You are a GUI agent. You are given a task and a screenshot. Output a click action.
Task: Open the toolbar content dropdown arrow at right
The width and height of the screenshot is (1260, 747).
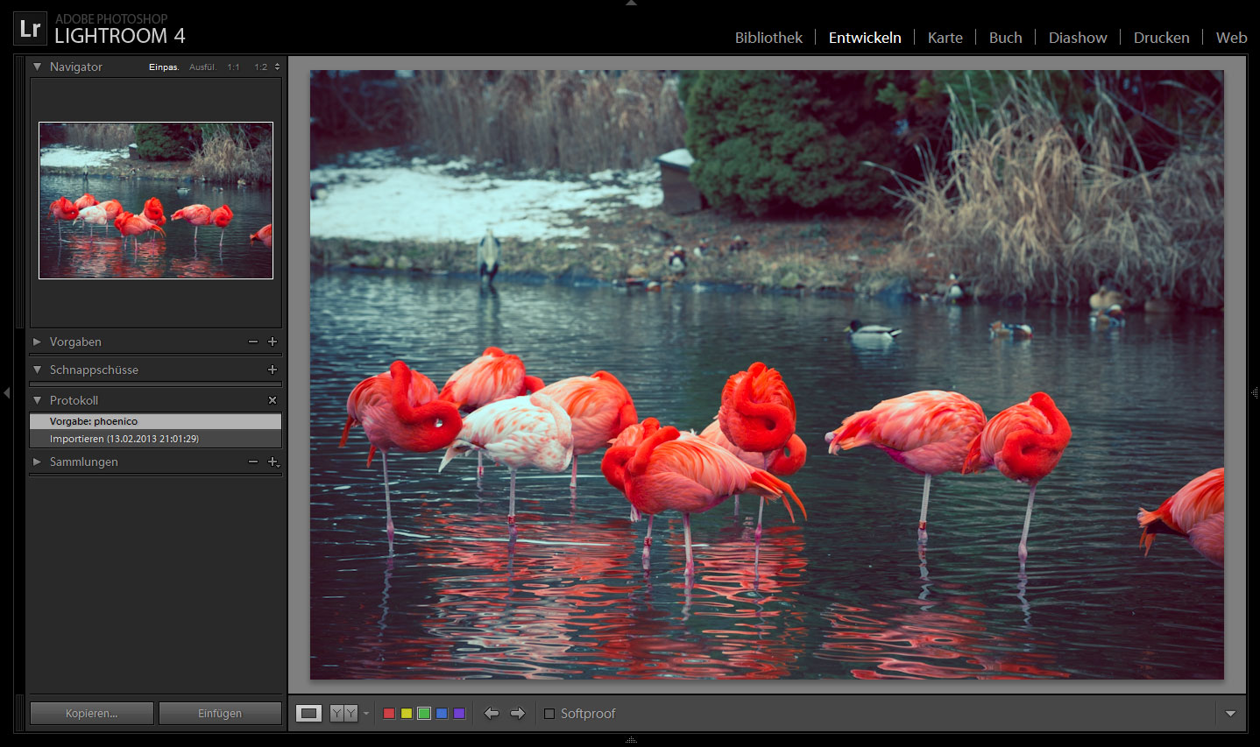click(1230, 714)
